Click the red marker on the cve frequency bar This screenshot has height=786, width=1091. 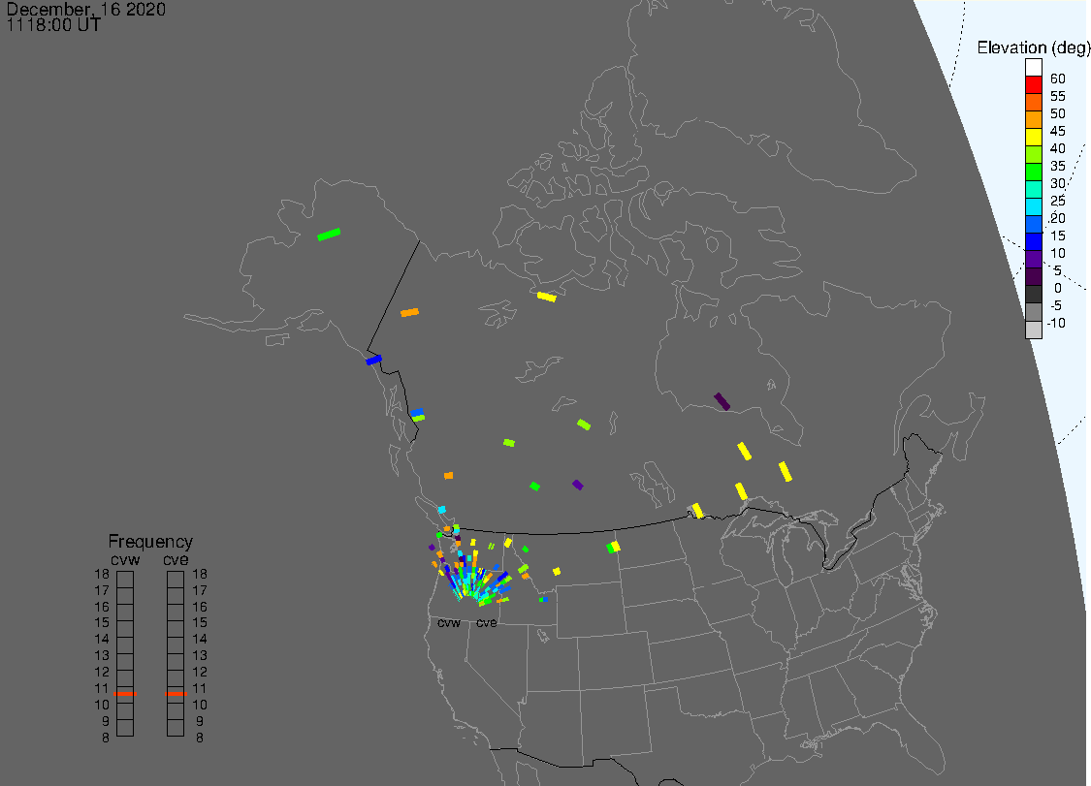pyautogui.click(x=176, y=694)
